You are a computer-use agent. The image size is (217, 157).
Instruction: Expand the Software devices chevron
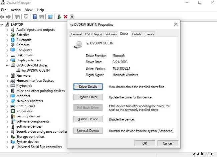[7, 127]
